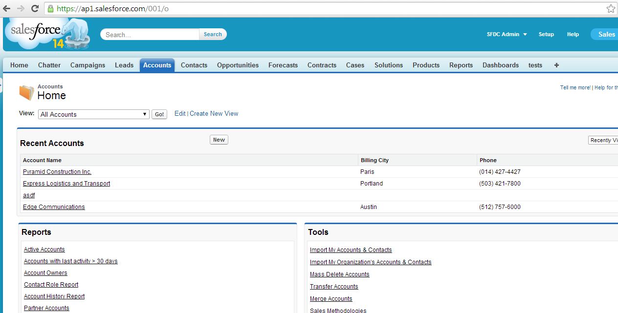Viewport: 618px width, 313px height.
Task: Click the Accounts folder icon
Action: click(x=26, y=92)
